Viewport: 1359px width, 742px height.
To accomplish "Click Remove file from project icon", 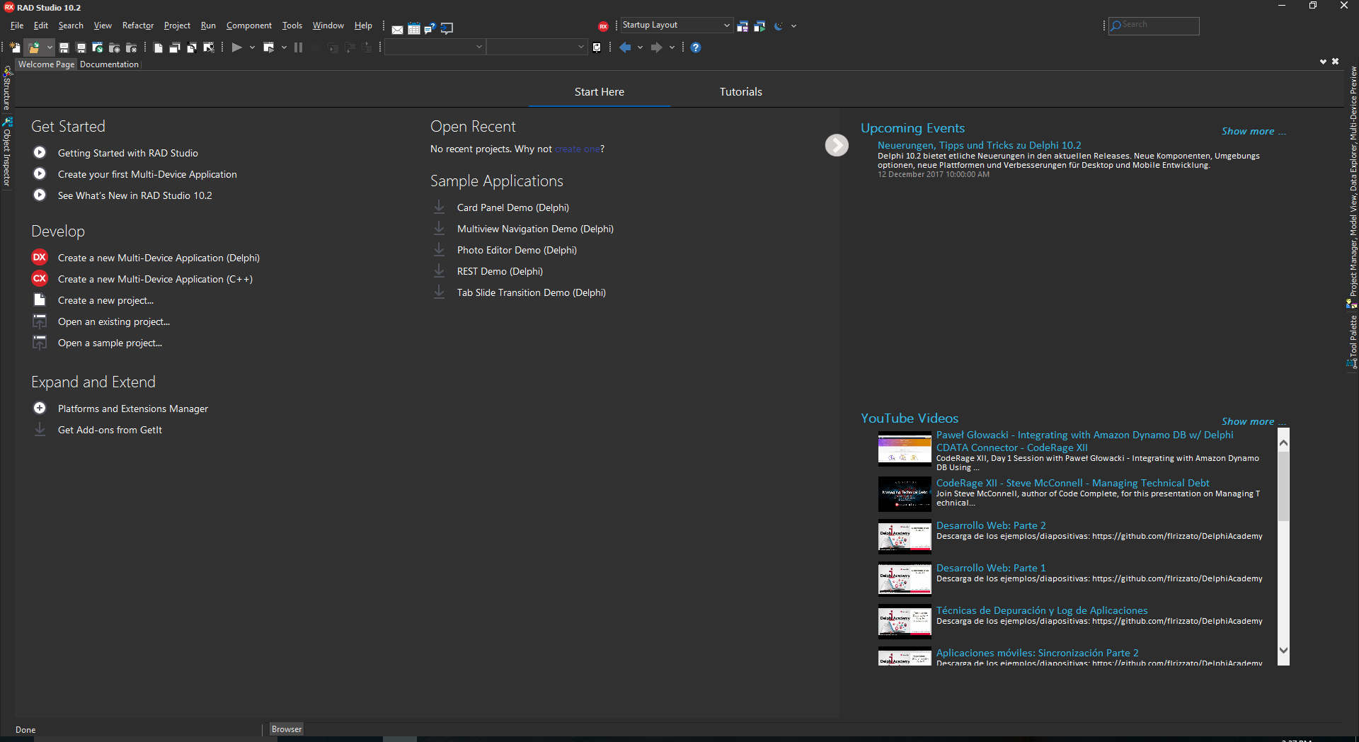I will 132,47.
